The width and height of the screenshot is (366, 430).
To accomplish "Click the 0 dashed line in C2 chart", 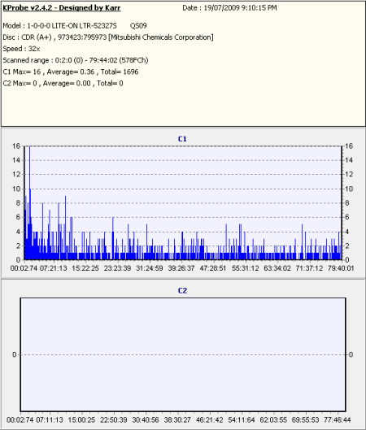I will [183, 355].
